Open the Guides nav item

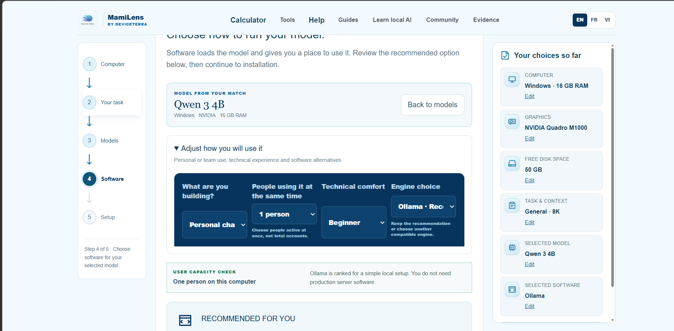(x=348, y=20)
